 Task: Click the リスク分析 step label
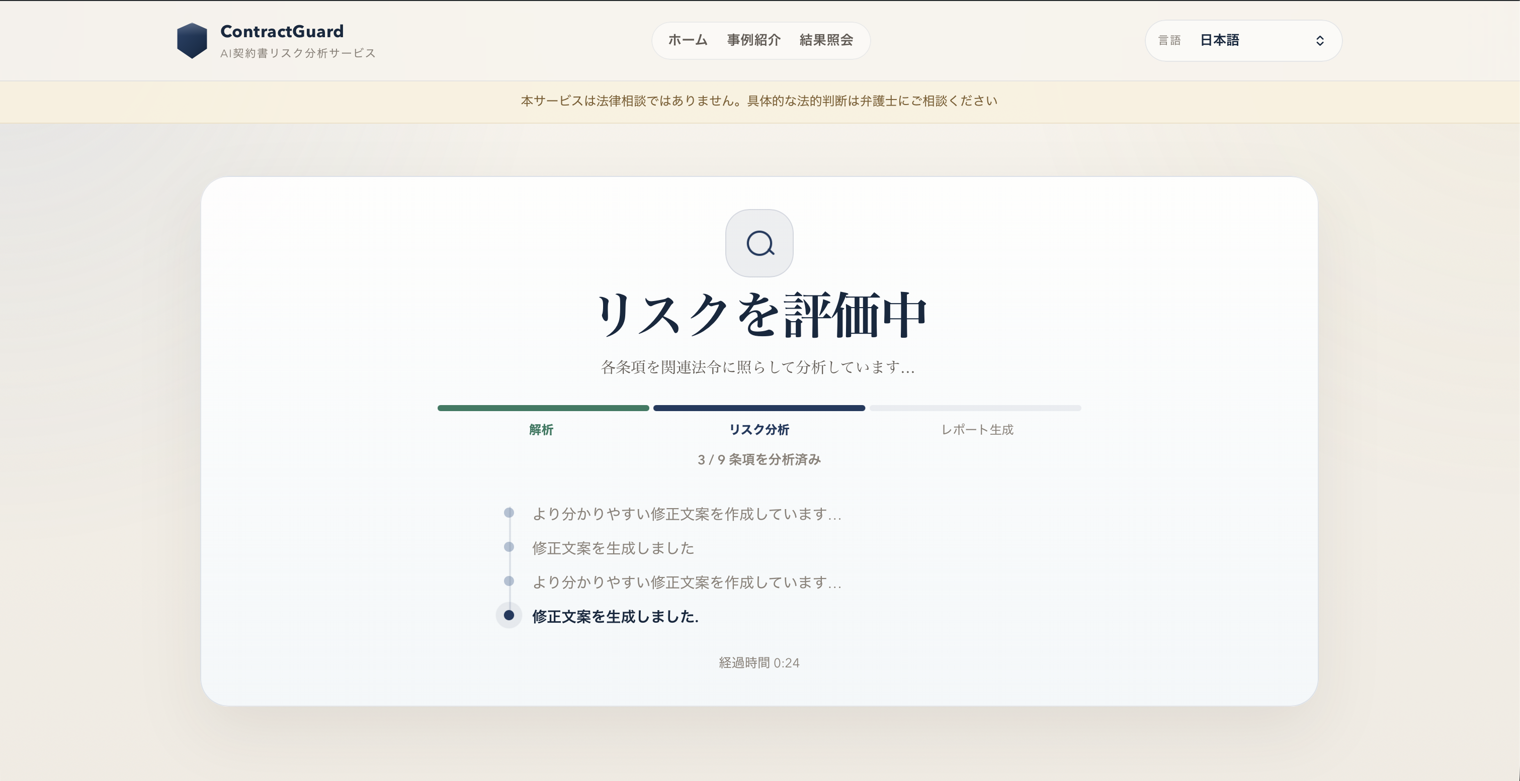tap(759, 430)
